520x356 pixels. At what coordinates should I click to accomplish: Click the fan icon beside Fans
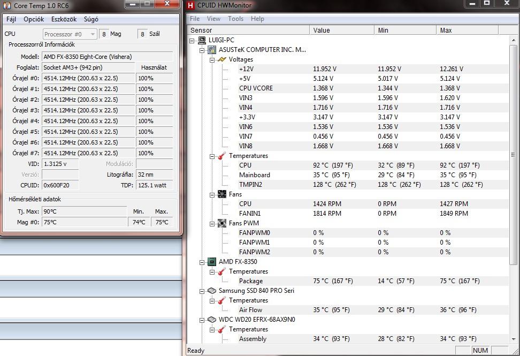pos(221,194)
